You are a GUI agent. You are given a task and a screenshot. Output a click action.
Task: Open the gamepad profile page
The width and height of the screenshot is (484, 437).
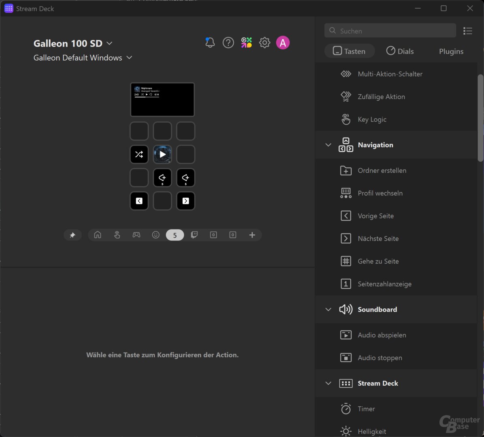pos(136,235)
